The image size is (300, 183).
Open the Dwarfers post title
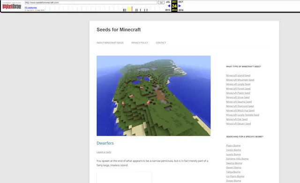tap(105, 143)
